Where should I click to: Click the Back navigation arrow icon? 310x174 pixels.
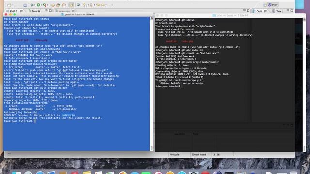point(98,5)
